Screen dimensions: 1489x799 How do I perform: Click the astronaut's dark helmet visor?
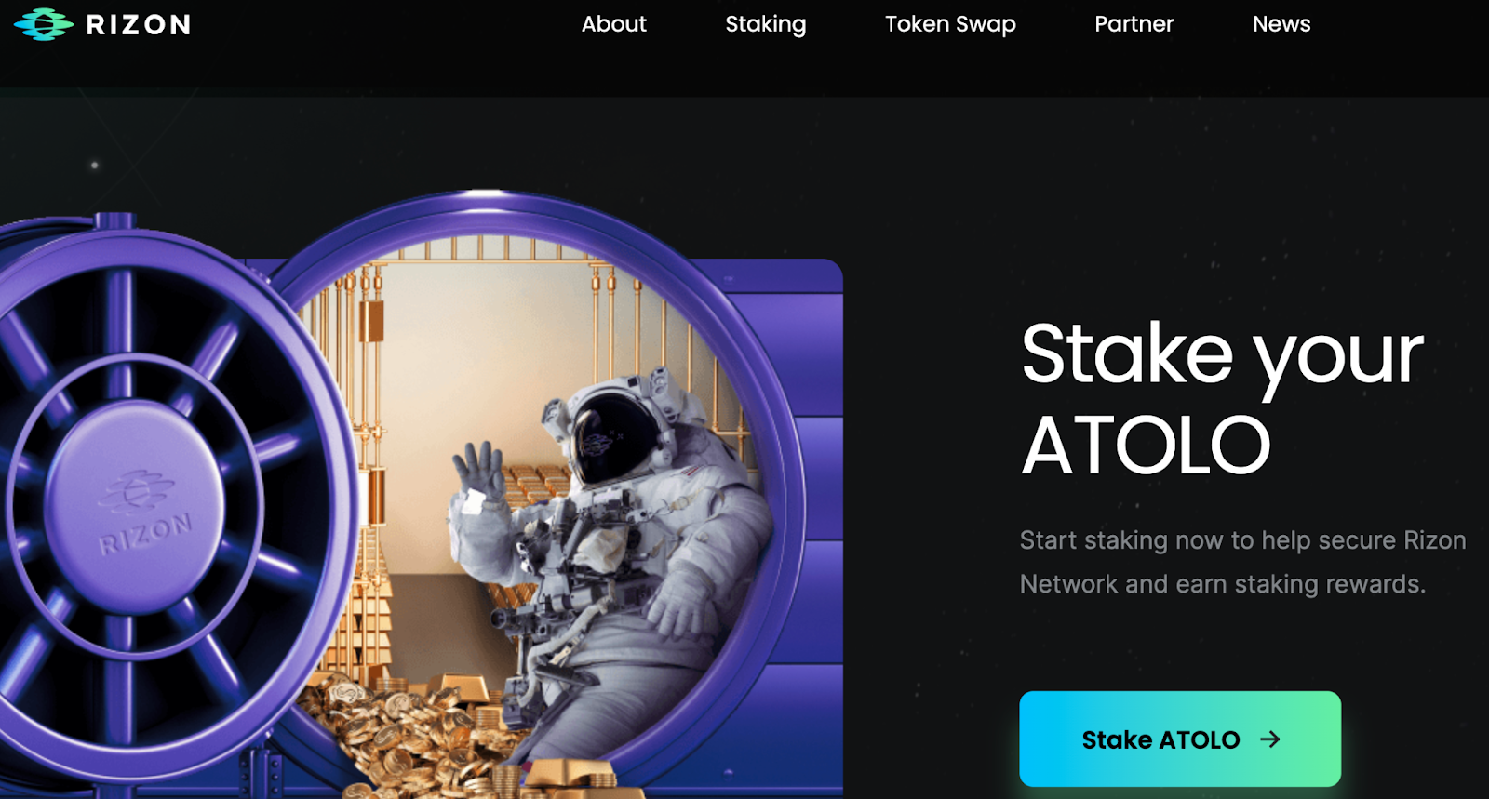point(603,436)
